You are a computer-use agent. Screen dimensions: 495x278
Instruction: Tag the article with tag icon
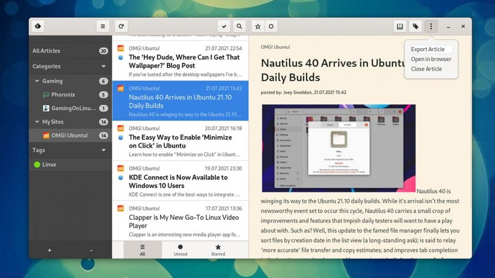coord(415,27)
